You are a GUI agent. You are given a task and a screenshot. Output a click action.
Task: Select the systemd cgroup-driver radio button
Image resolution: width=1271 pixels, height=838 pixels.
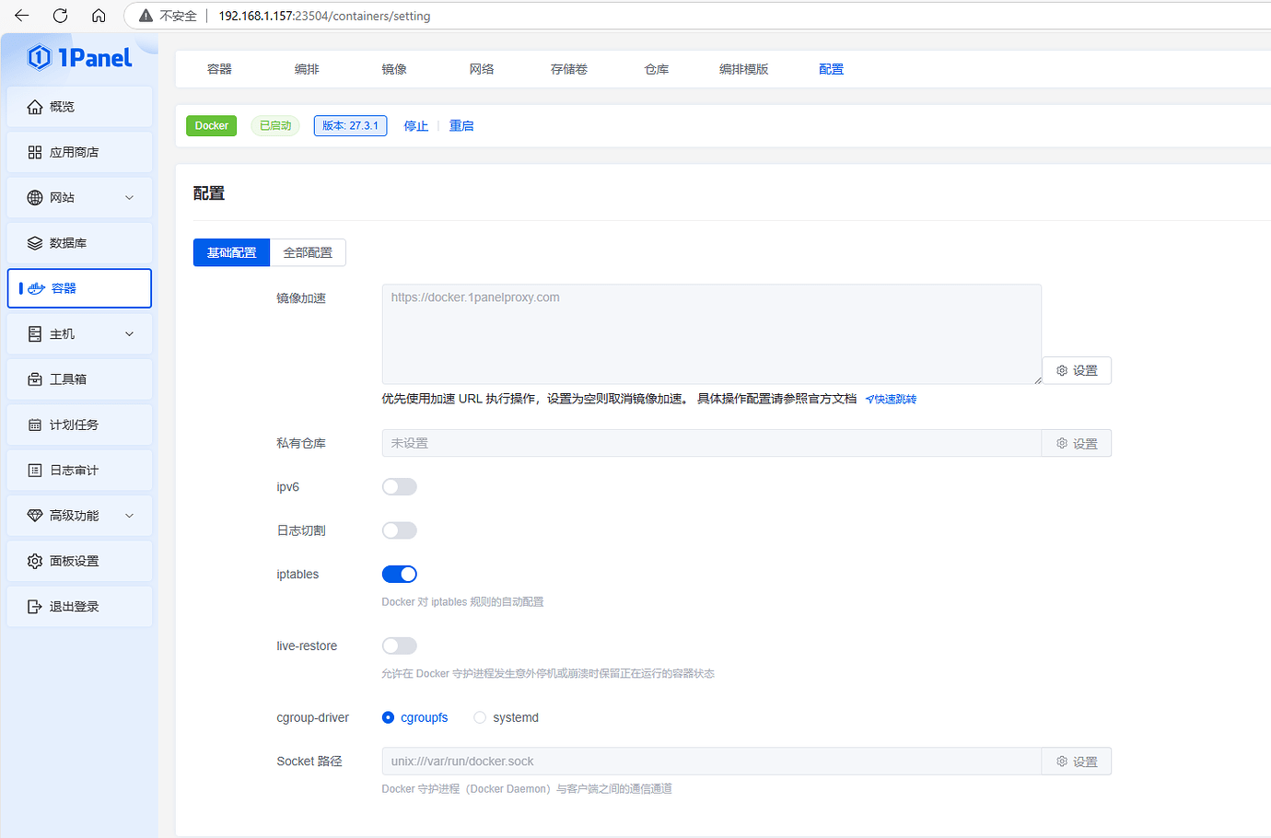479,716
